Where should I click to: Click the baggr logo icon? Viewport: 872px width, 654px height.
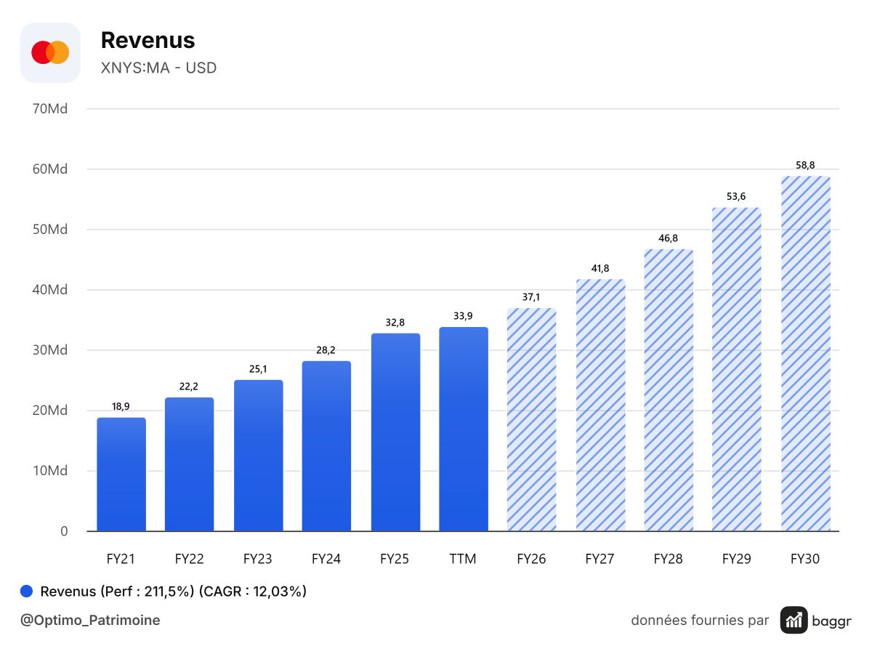(x=794, y=620)
